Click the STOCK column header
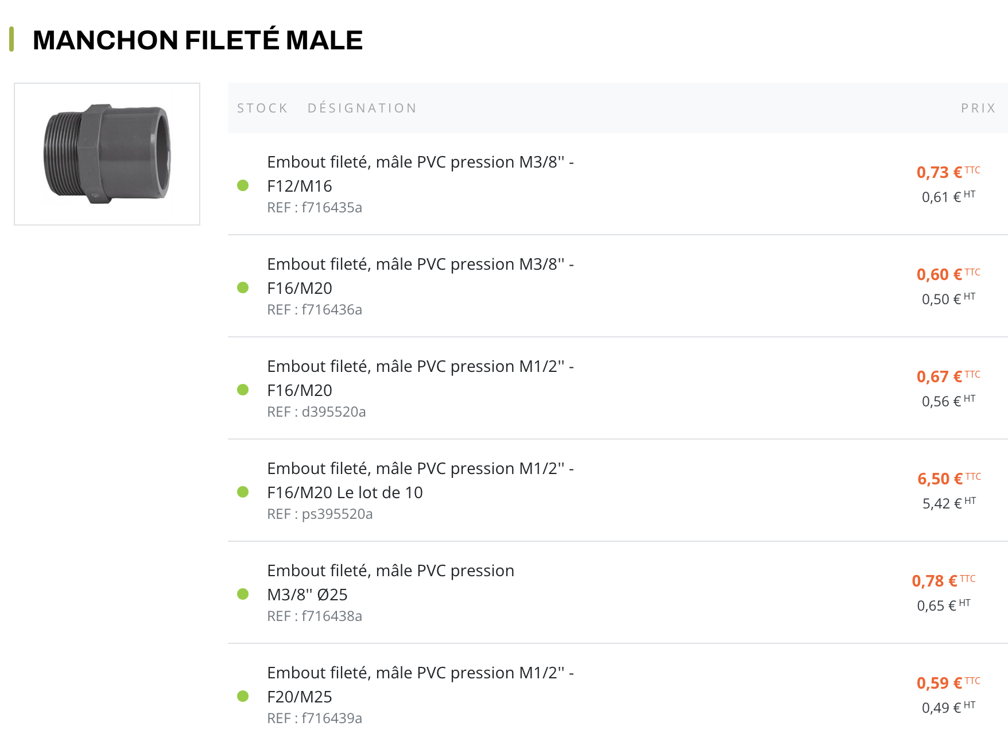Image resolution: width=1008 pixels, height=730 pixels. coord(262,108)
